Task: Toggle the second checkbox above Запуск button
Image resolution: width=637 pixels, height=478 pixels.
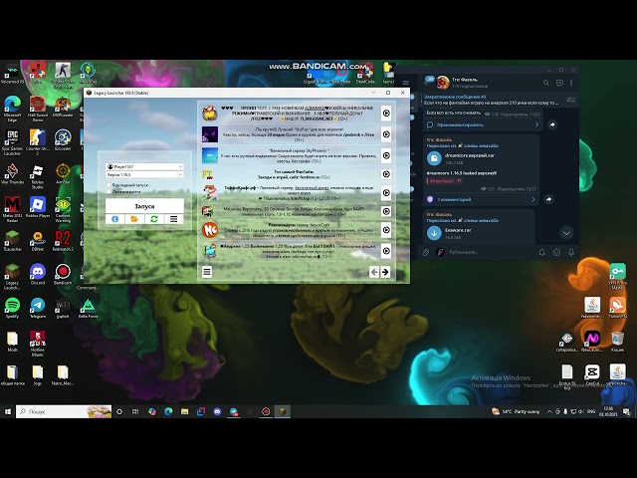Action: (x=108, y=191)
